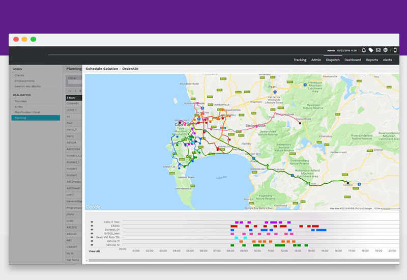
Task: Click the Filtrer input field
Action: coord(75,82)
